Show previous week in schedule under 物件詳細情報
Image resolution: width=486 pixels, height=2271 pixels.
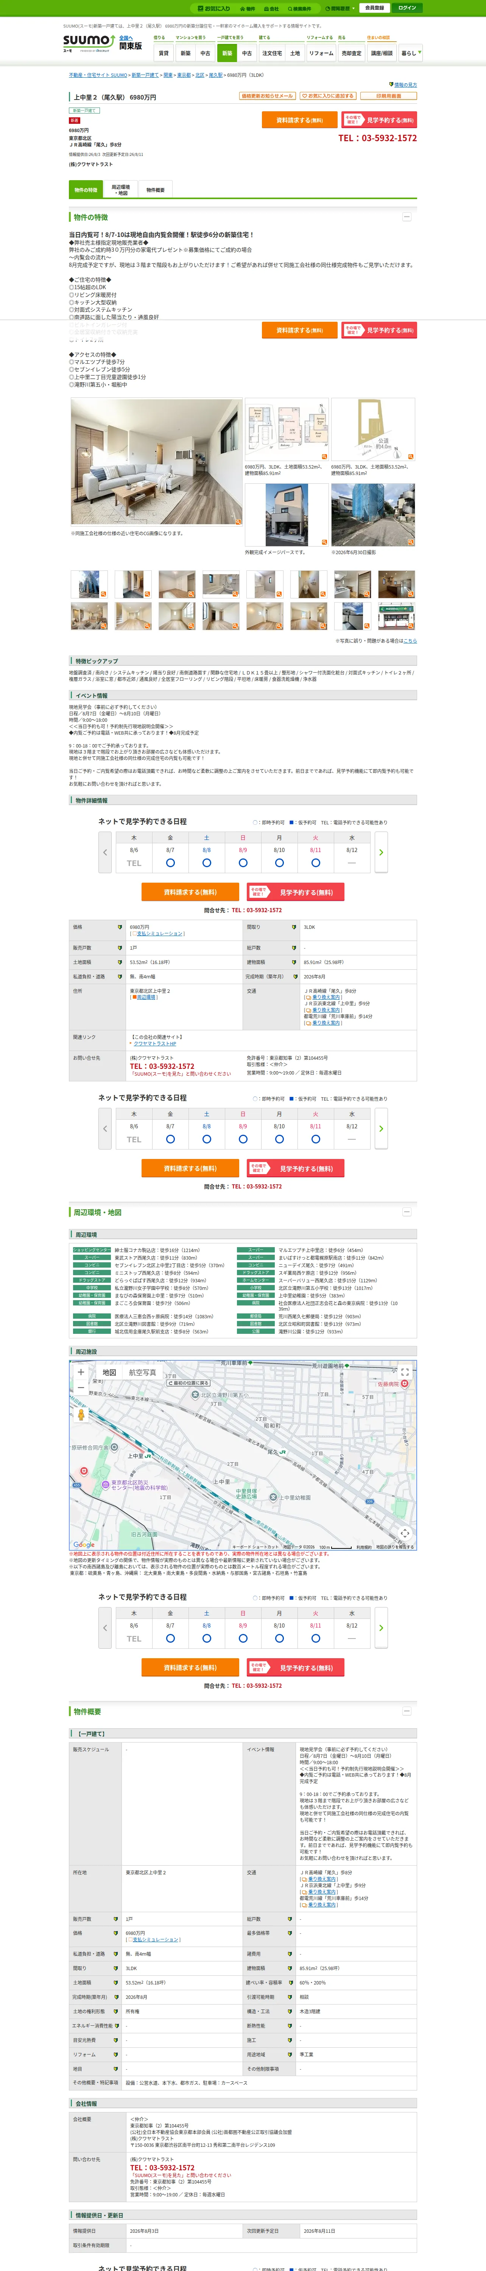coord(105,852)
